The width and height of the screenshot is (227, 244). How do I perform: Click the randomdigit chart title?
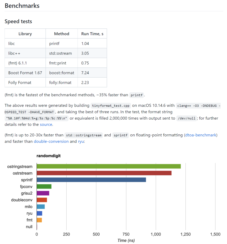coord(49,156)
